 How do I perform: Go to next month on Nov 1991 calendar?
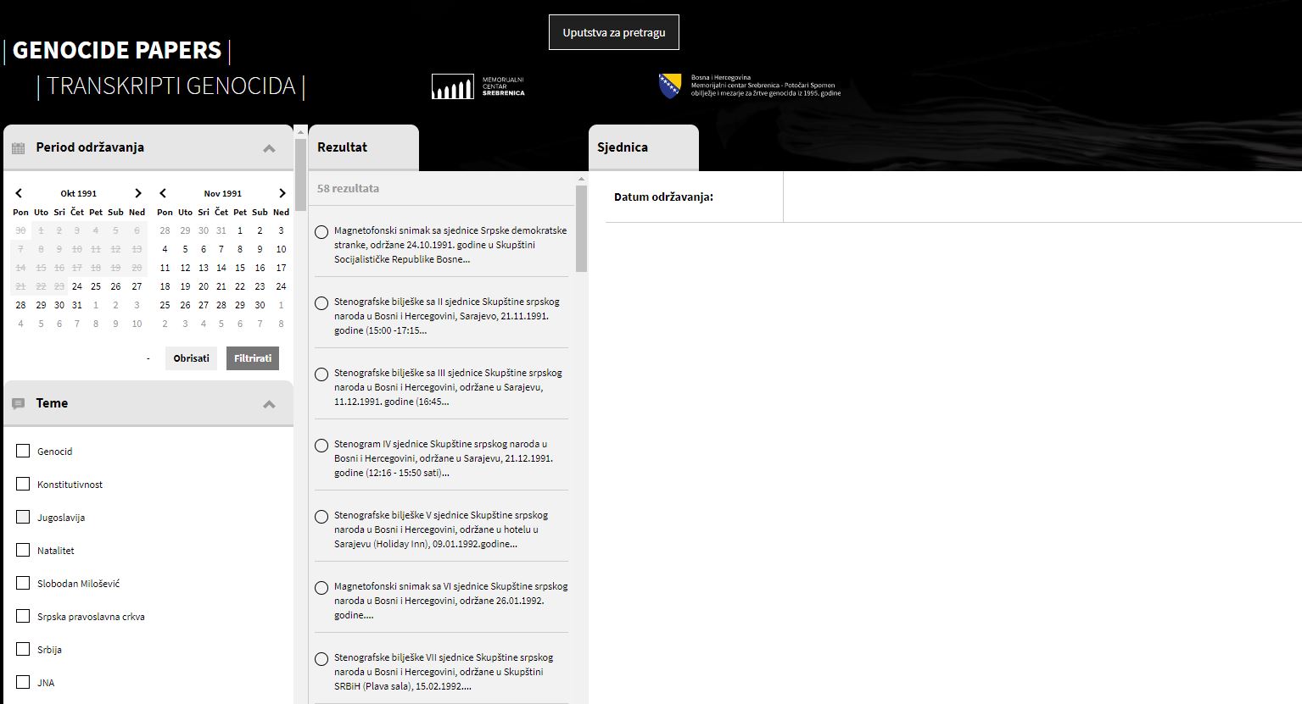(x=282, y=193)
